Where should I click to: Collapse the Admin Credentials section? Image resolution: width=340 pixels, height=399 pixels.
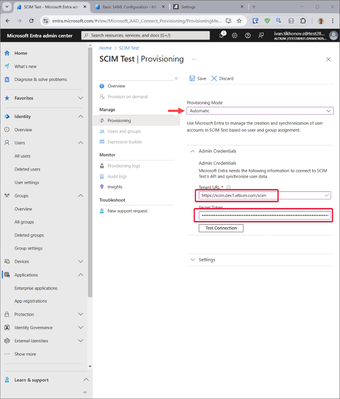(x=193, y=151)
